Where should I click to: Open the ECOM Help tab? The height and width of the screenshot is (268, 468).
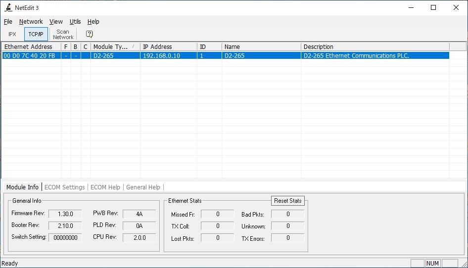coord(105,187)
